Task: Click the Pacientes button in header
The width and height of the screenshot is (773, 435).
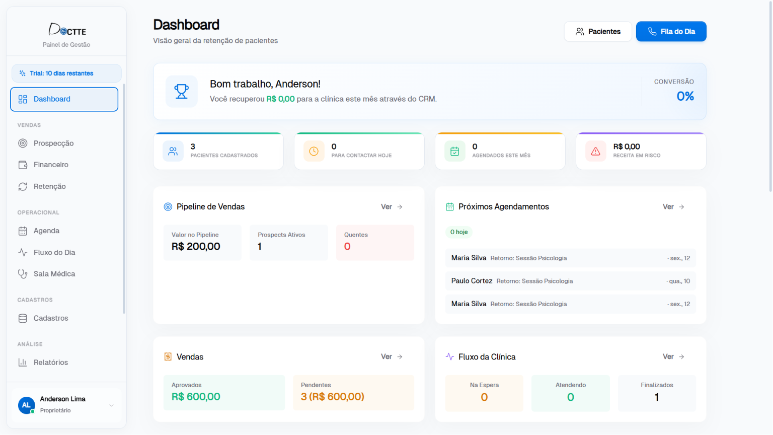Action: coord(598,31)
